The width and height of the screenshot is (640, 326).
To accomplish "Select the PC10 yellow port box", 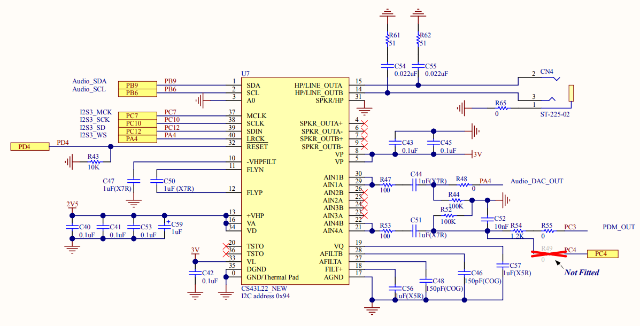I will pyautogui.click(x=137, y=123).
